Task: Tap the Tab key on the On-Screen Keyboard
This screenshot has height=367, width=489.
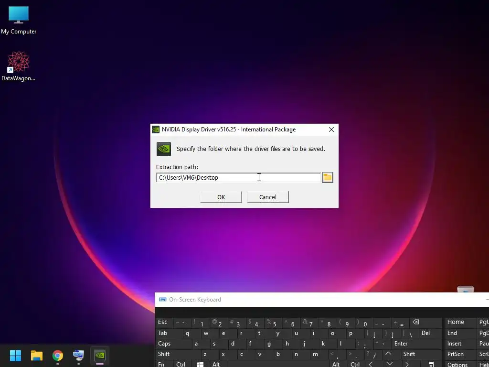Action: (x=169, y=333)
